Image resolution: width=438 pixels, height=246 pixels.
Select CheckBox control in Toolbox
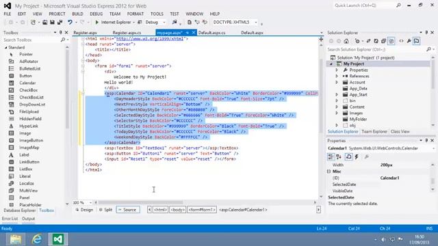[x=28, y=90]
